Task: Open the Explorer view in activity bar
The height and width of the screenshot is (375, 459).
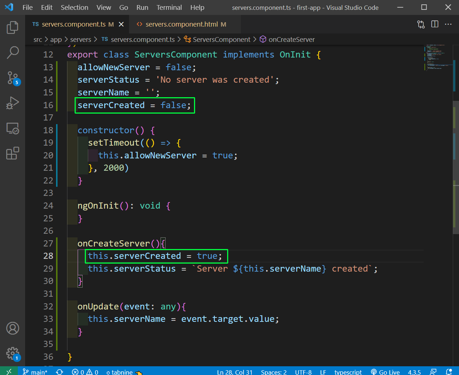Action: [12, 27]
